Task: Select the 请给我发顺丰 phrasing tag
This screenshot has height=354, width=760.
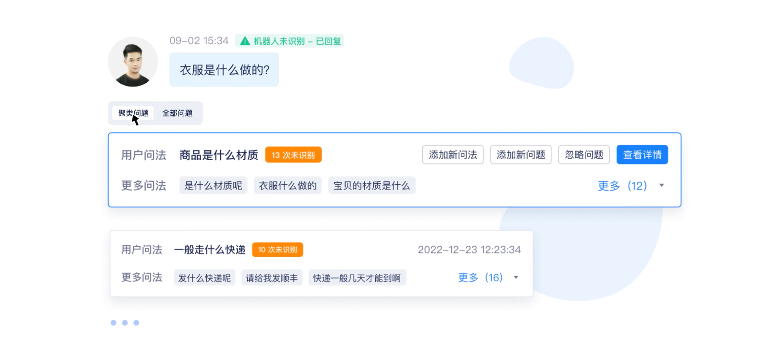Action: [272, 278]
